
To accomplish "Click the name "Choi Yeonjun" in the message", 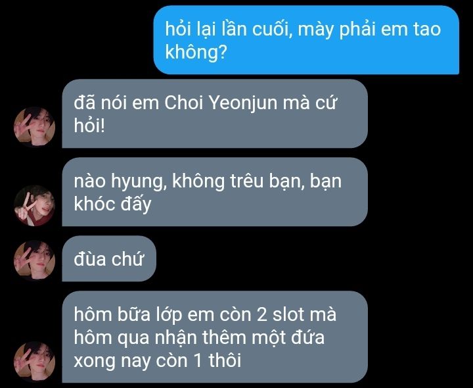I will (221, 103).
